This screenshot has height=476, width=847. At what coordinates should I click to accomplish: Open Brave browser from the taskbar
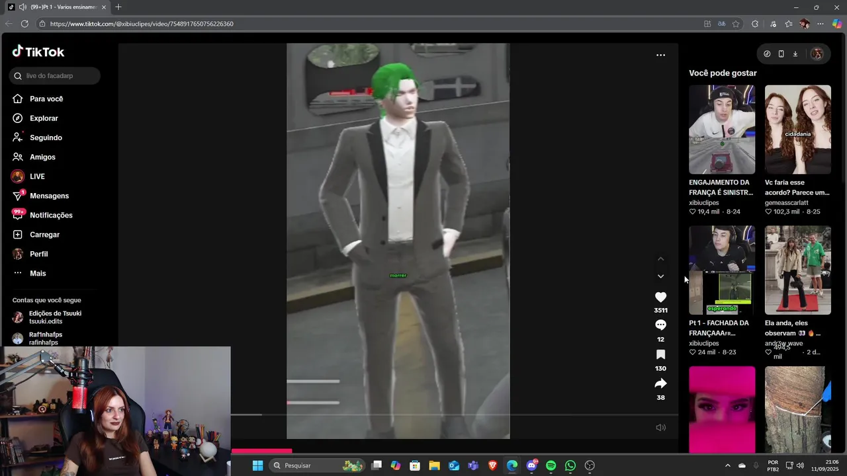pyautogui.click(x=493, y=465)
